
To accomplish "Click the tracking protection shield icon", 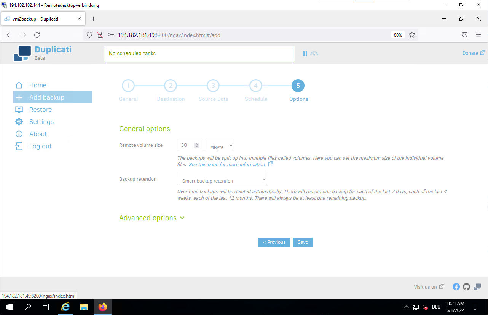I will [89, 35].
